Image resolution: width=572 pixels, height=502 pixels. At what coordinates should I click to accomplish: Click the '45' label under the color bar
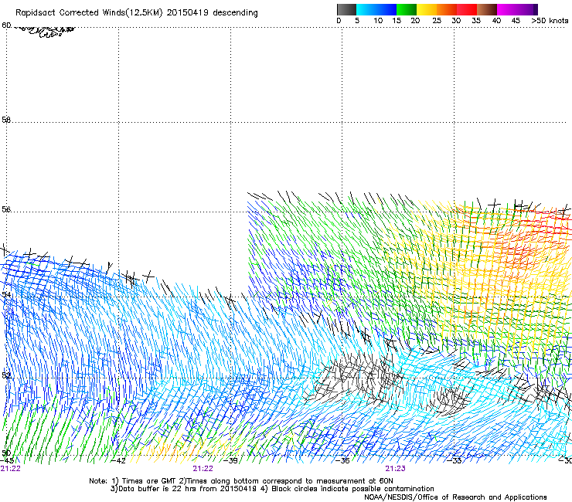click(x=516, y=21)
